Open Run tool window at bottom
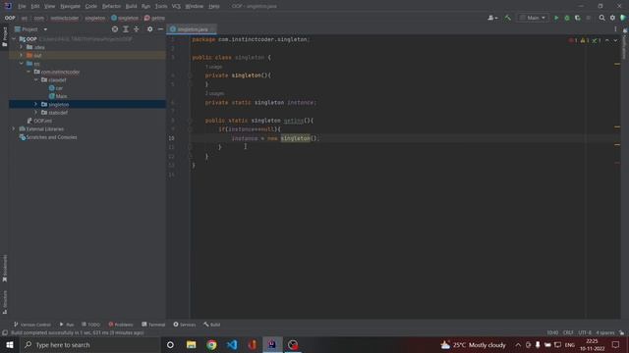 coord(67,325)
